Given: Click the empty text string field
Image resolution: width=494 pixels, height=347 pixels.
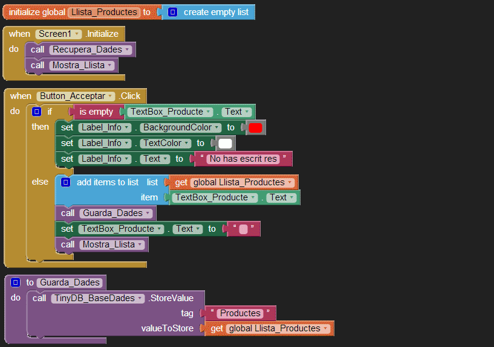Looking at the screenshot, I should 243,229.
